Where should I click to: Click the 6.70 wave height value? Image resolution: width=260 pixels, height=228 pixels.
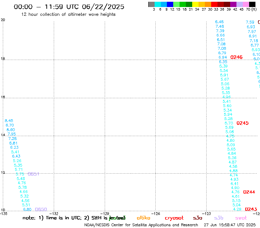click(10, 125)
